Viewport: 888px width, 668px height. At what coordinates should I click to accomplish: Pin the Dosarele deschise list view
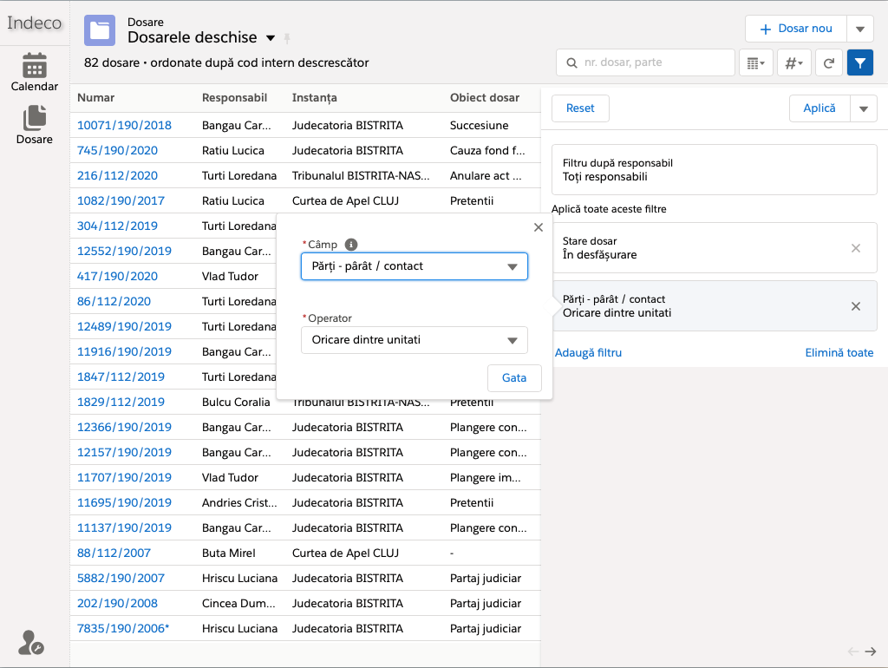tap(287, 38)
